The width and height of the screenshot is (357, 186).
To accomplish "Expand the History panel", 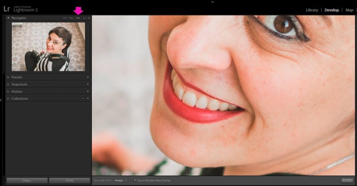I will click(9, 91).
